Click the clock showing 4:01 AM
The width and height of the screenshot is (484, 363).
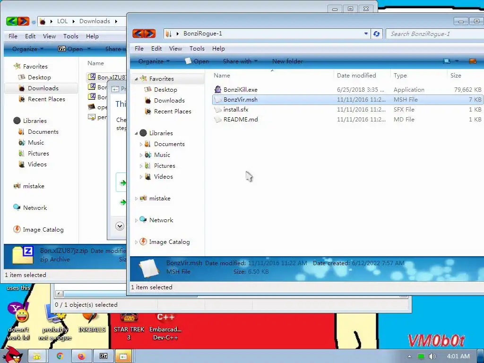click(x=458, y=356)
